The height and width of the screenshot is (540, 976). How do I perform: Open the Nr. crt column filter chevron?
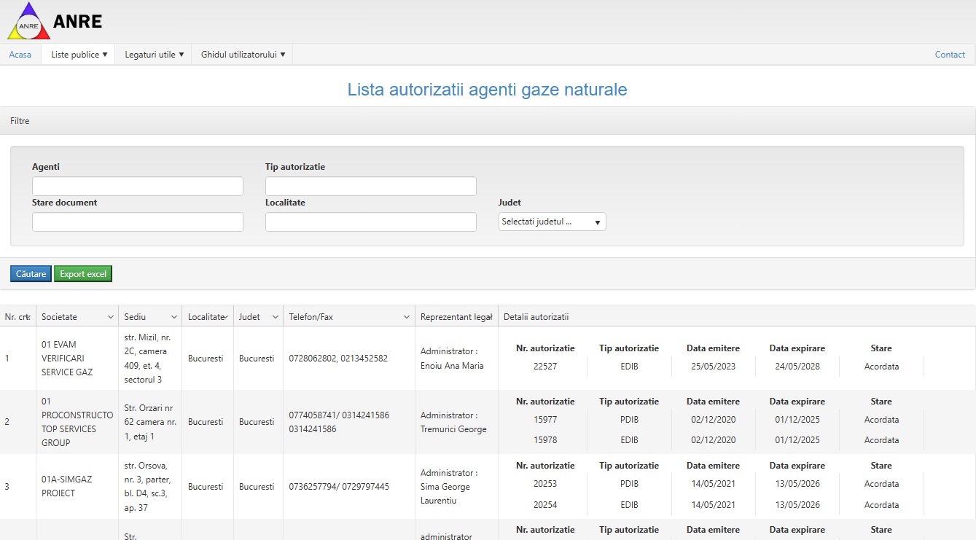(x=28, y=317)
